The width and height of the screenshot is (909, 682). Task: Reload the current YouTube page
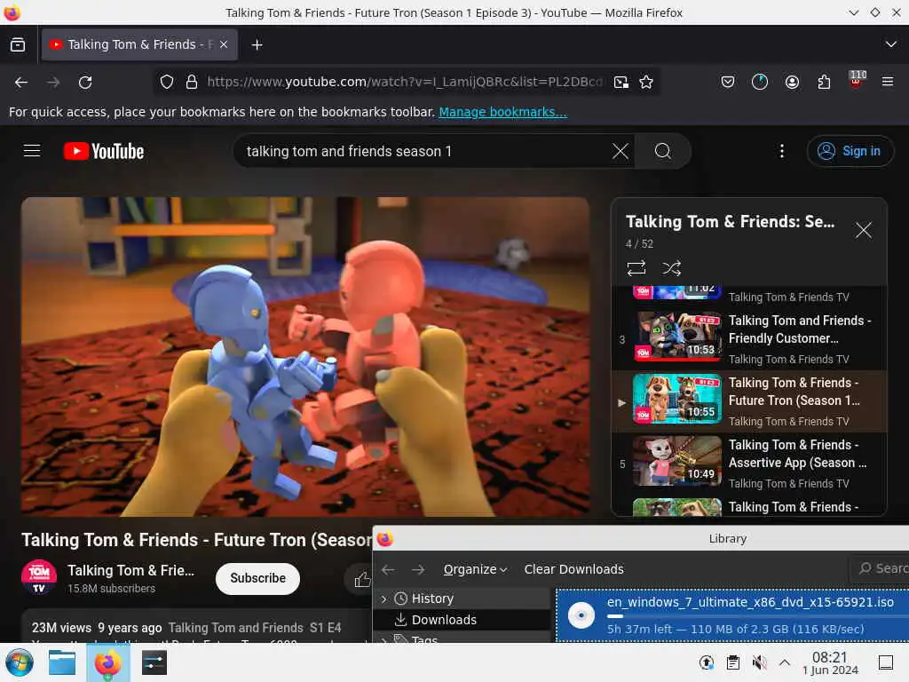click(85, 83)
